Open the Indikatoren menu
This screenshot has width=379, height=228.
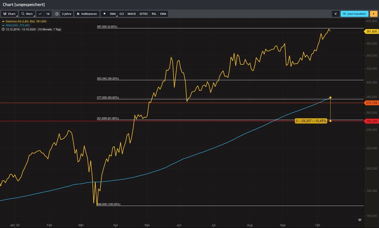click(x=87, y=14)
